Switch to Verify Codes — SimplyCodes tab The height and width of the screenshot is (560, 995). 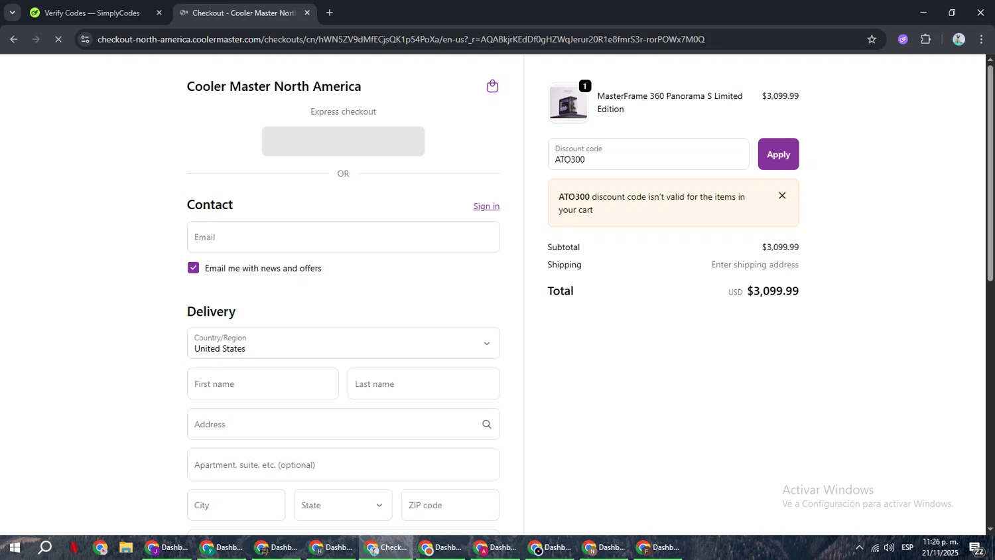click(92, 13)
